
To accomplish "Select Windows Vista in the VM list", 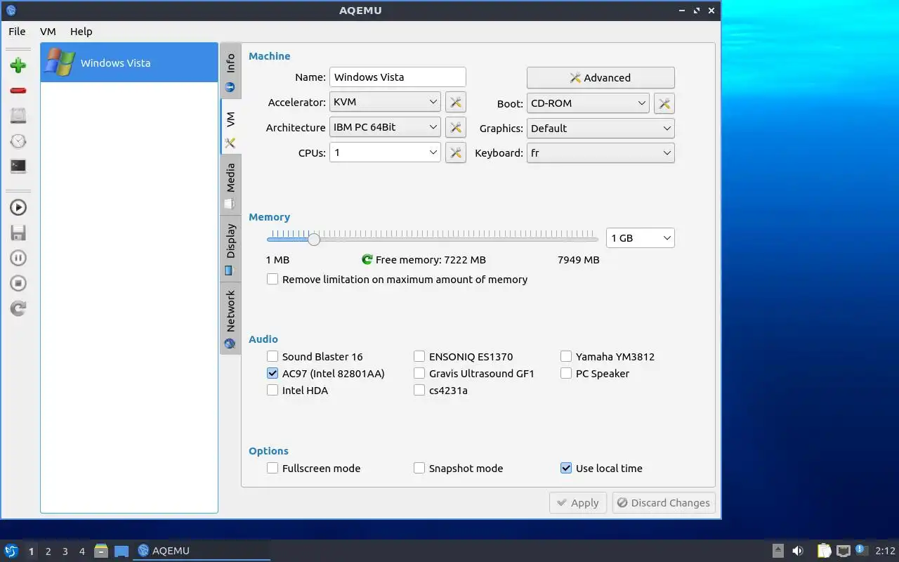I will pos(129,63).
